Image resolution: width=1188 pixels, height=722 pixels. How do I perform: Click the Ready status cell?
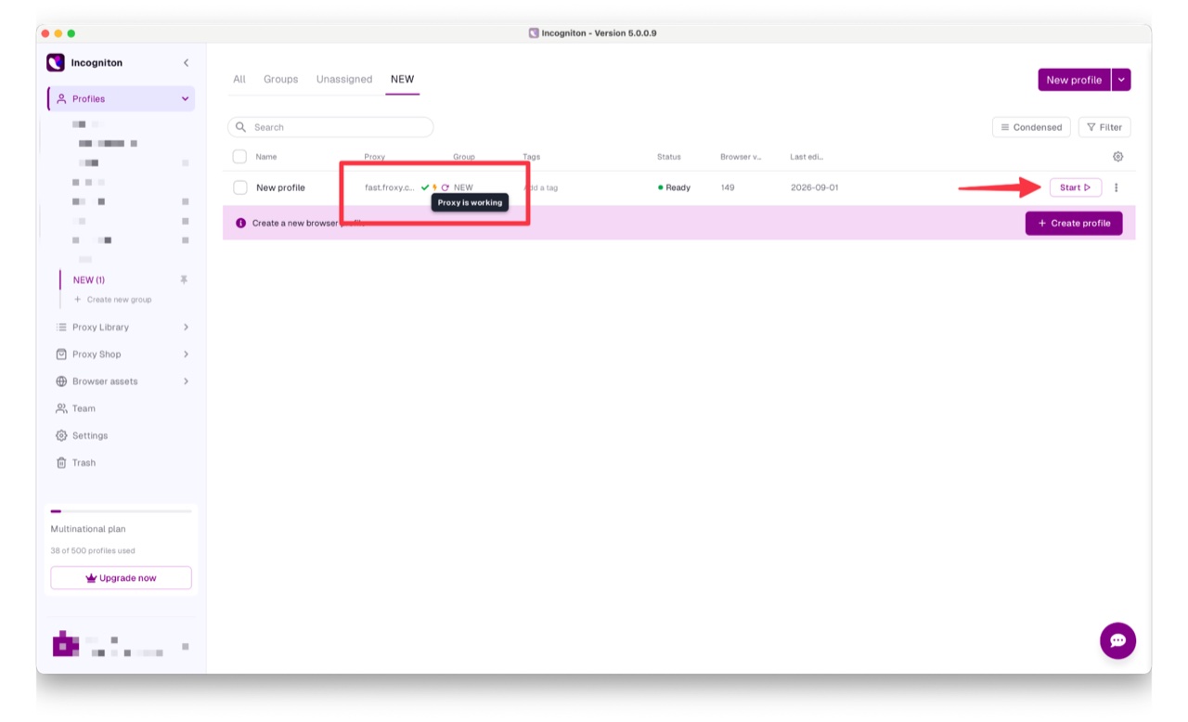pos(675,187)
